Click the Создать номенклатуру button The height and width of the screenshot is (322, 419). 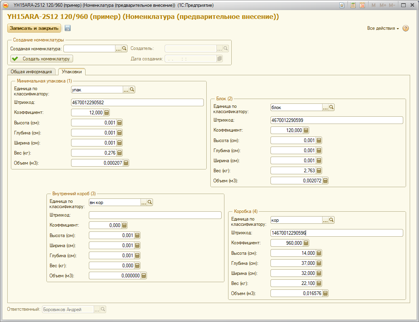pos(42,59)
